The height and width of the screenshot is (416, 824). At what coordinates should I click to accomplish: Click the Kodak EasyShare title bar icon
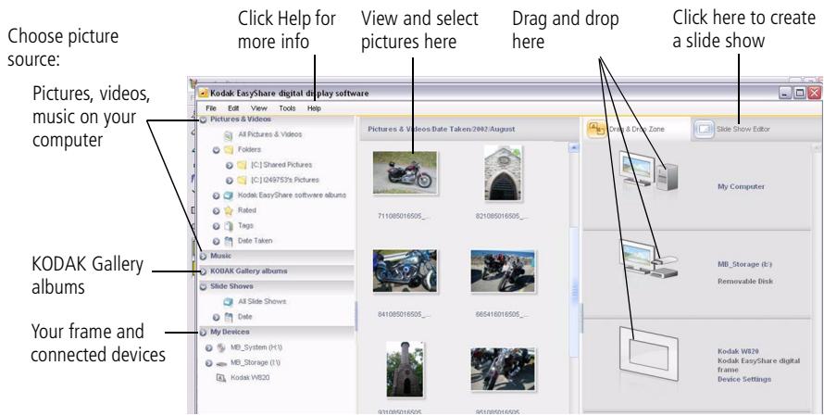click(204, 93)
